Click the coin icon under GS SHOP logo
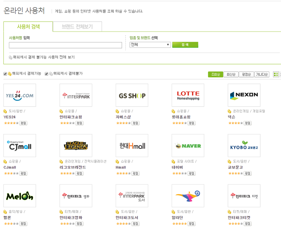Viewport: 281px width, 232px height. (x=117, y=111)
